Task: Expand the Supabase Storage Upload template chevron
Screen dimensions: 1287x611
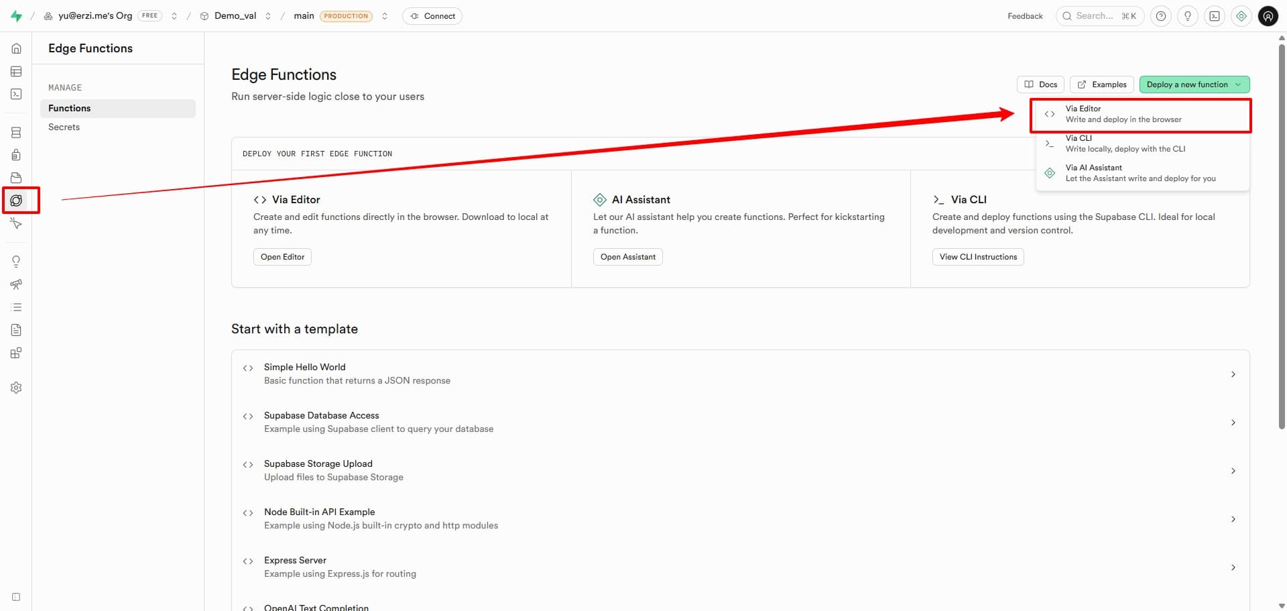Action: [1233, 471]
